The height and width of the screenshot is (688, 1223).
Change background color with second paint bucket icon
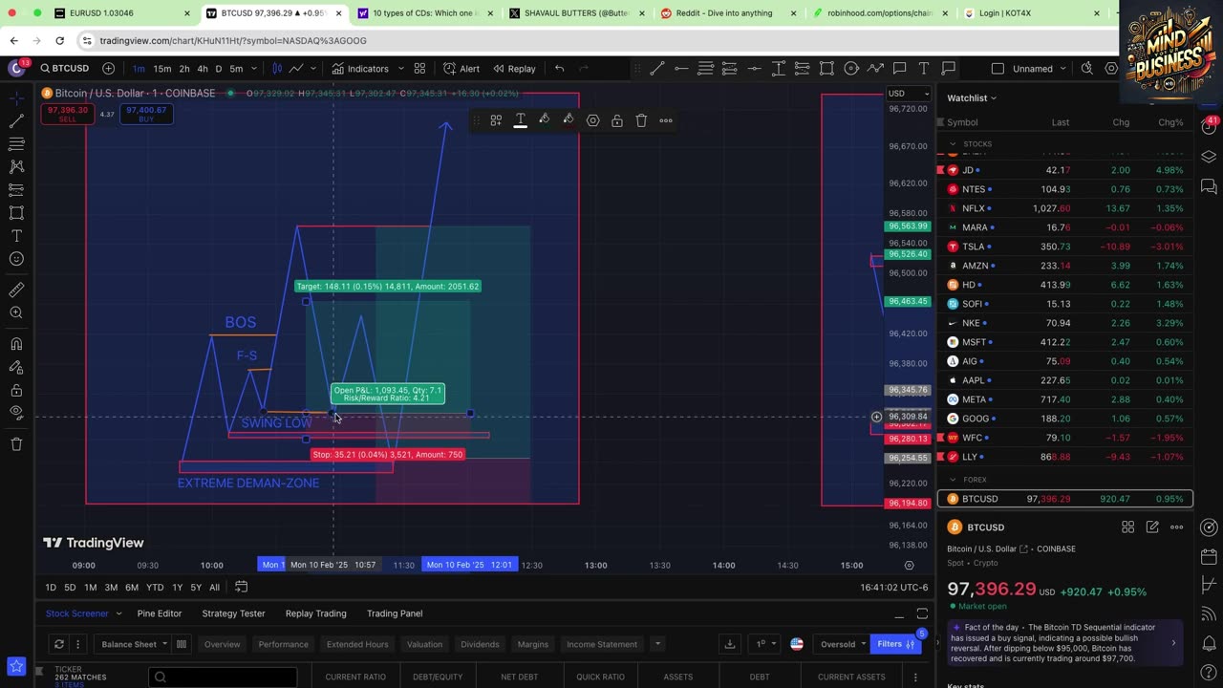tap(568, 120)
